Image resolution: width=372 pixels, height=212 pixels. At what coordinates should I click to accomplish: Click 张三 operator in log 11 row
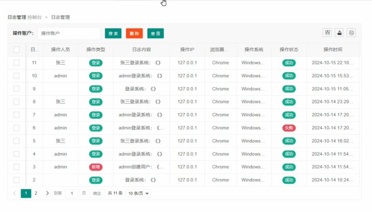[61, 63]
